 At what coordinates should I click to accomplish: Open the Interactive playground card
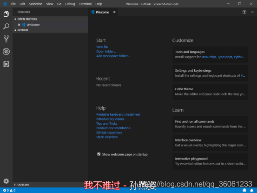click(210, 161)
